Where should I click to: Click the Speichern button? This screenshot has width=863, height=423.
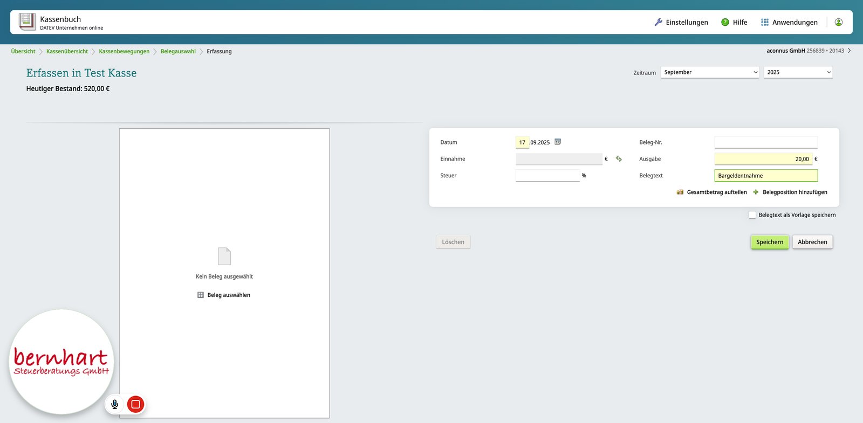pos(770,242)
